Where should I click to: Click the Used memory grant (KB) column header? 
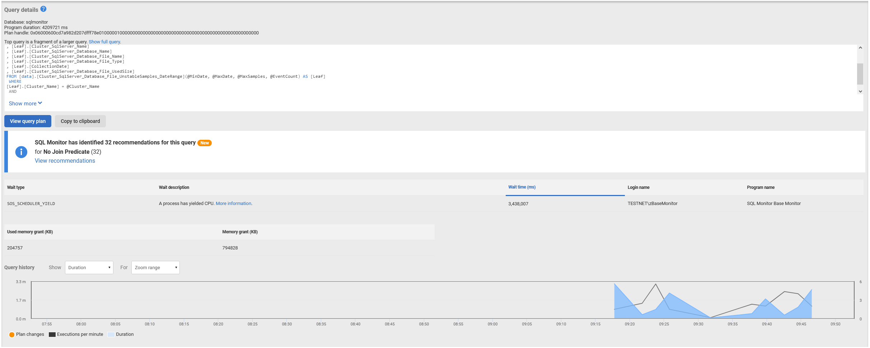pos(30,232)
